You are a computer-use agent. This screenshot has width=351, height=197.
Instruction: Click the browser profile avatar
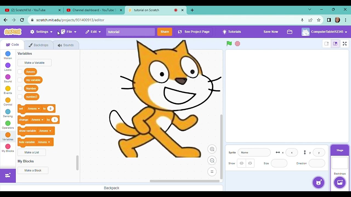pyautogui.click(x=337, y=20)
